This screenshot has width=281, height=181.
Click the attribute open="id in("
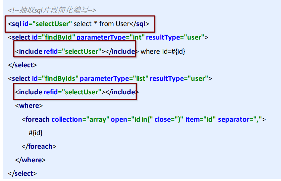coord(132,119)
